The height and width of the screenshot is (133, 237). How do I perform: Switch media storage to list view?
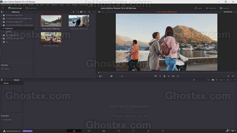(x=85, y=12)
